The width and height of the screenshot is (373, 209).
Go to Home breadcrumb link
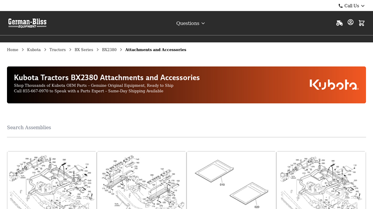coord(13,50)
